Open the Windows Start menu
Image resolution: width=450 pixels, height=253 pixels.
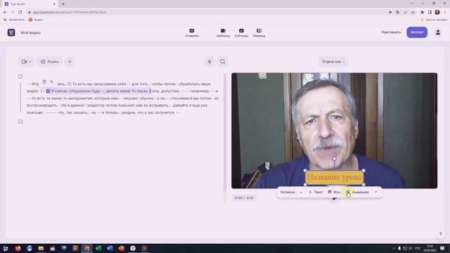(6, 248)
